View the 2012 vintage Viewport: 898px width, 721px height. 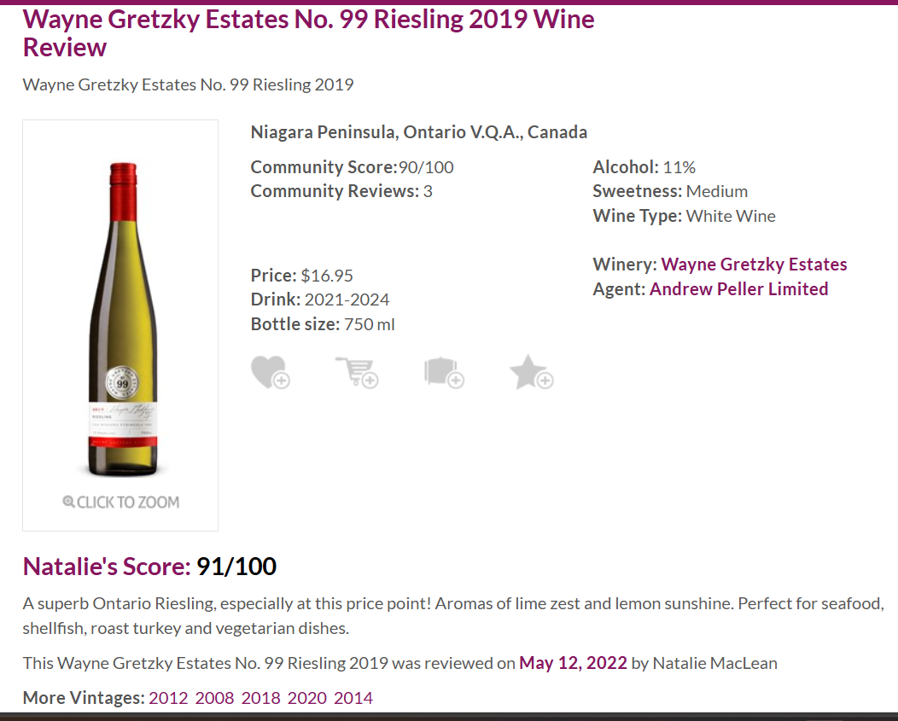click(168, 698)
